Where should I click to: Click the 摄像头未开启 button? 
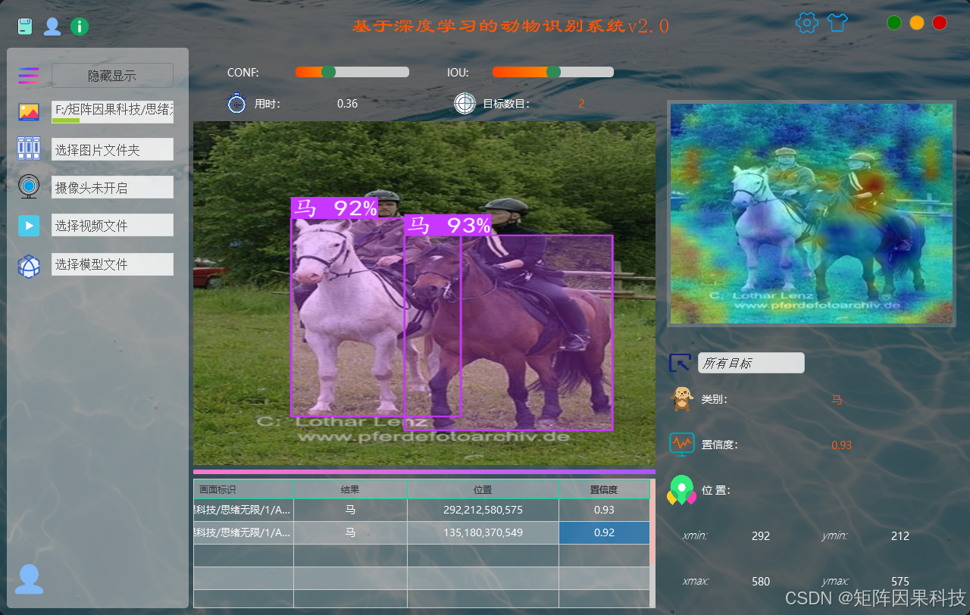pos(112,187)
